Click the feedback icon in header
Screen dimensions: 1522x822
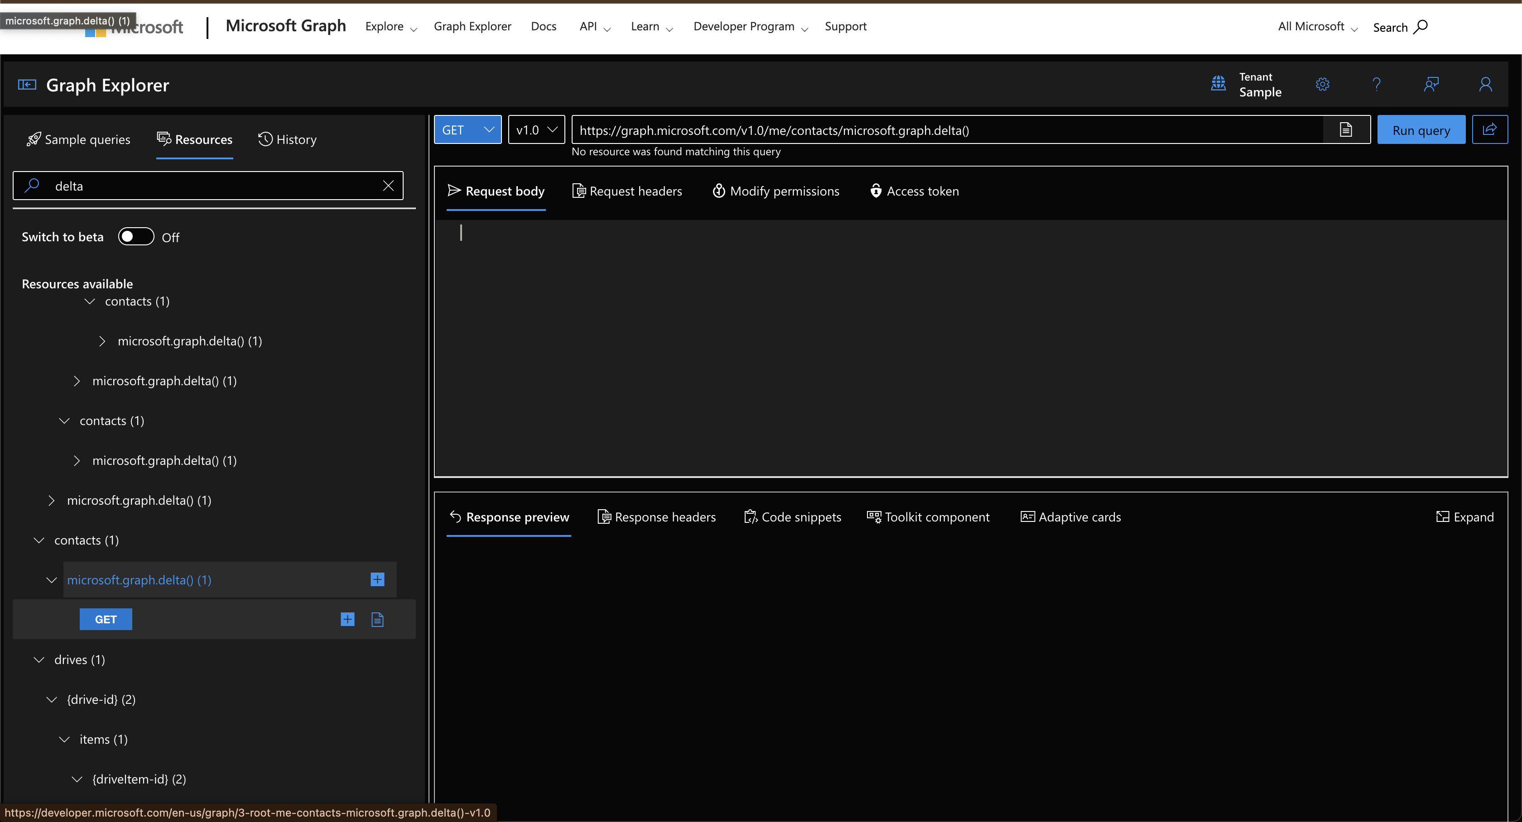(x=1430, y=85)
